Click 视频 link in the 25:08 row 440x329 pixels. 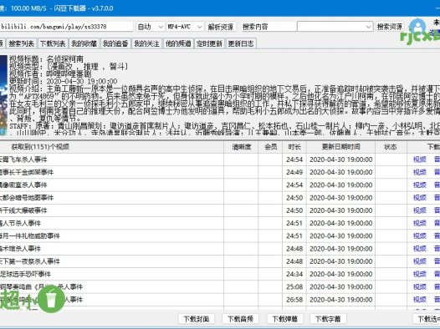(x=420, y=287)
